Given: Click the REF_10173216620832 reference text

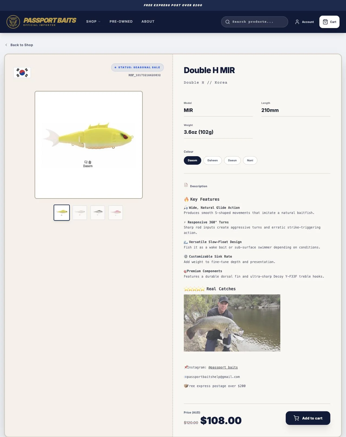Looking at the screenshot, I should (x=145, y=75).
